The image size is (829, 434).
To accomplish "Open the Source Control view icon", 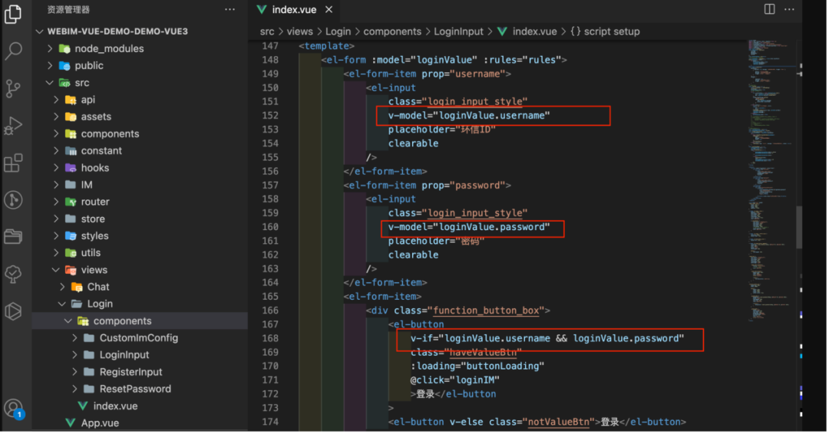I will click(x=13, y=88).
